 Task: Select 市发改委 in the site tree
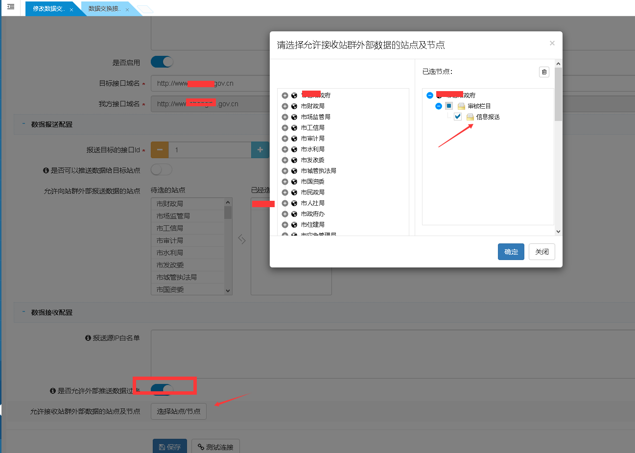312,160
